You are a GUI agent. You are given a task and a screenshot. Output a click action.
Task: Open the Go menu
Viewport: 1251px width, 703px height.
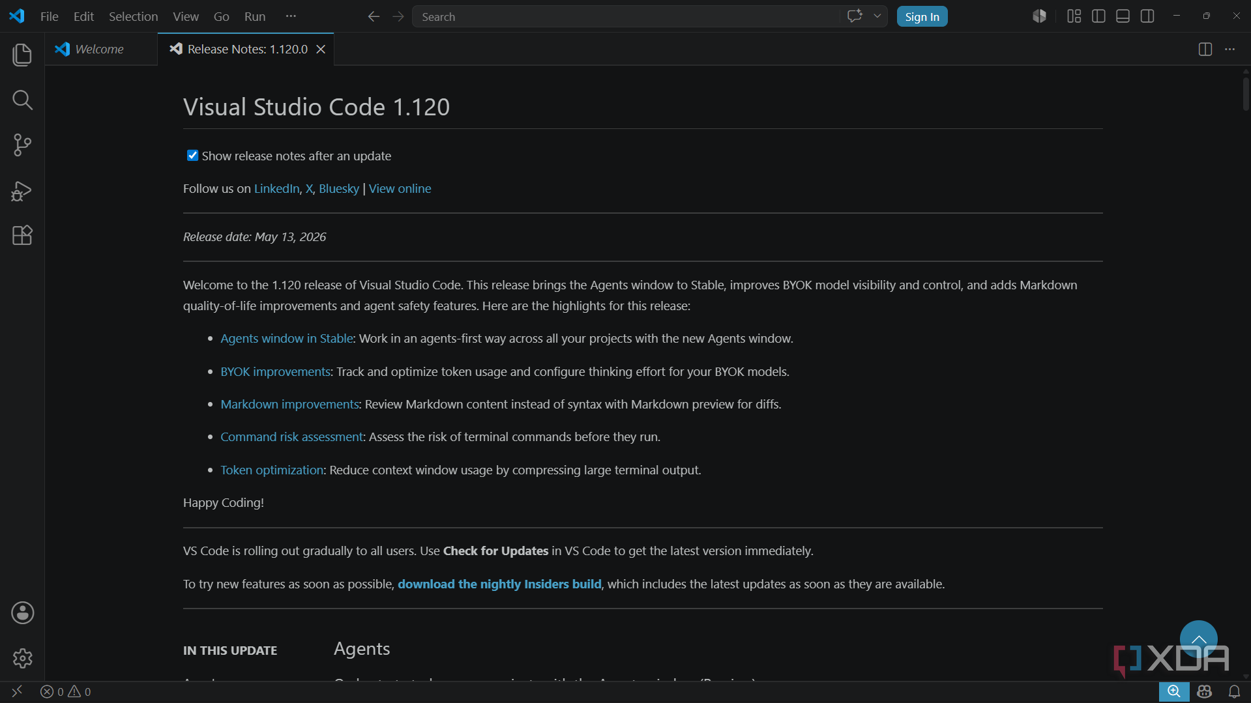point(221,16)
